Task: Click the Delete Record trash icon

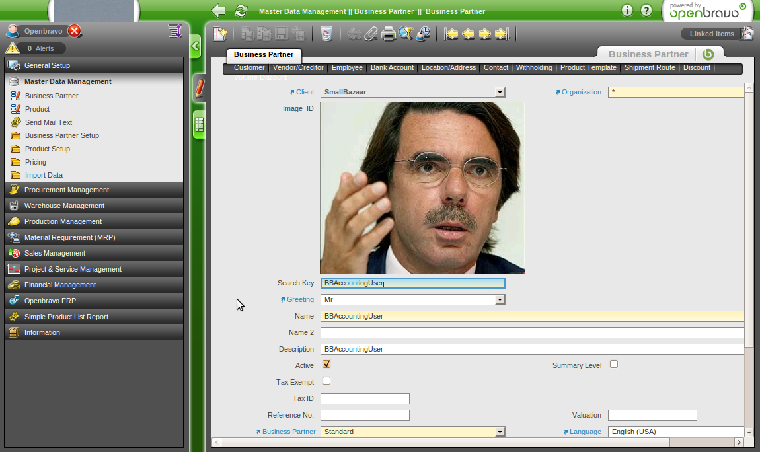Action: (x=326, y=34)
